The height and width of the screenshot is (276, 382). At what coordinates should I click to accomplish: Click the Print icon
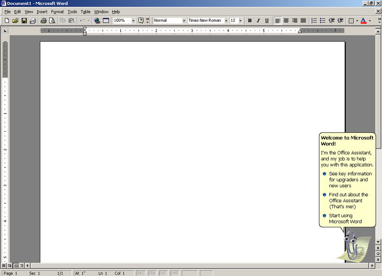point(43,20)
